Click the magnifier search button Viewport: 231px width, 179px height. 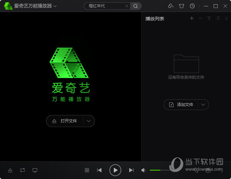point(136,6)
